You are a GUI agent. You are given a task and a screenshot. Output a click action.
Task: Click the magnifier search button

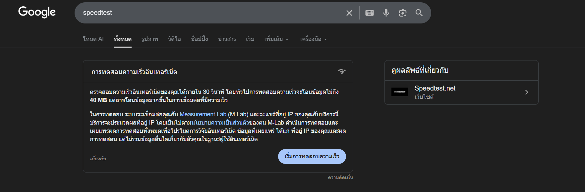click(x=419, y=13)
